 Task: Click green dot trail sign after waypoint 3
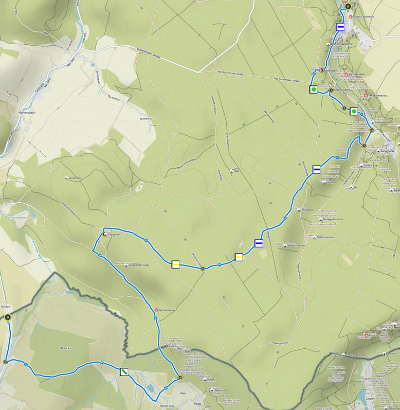354,112
